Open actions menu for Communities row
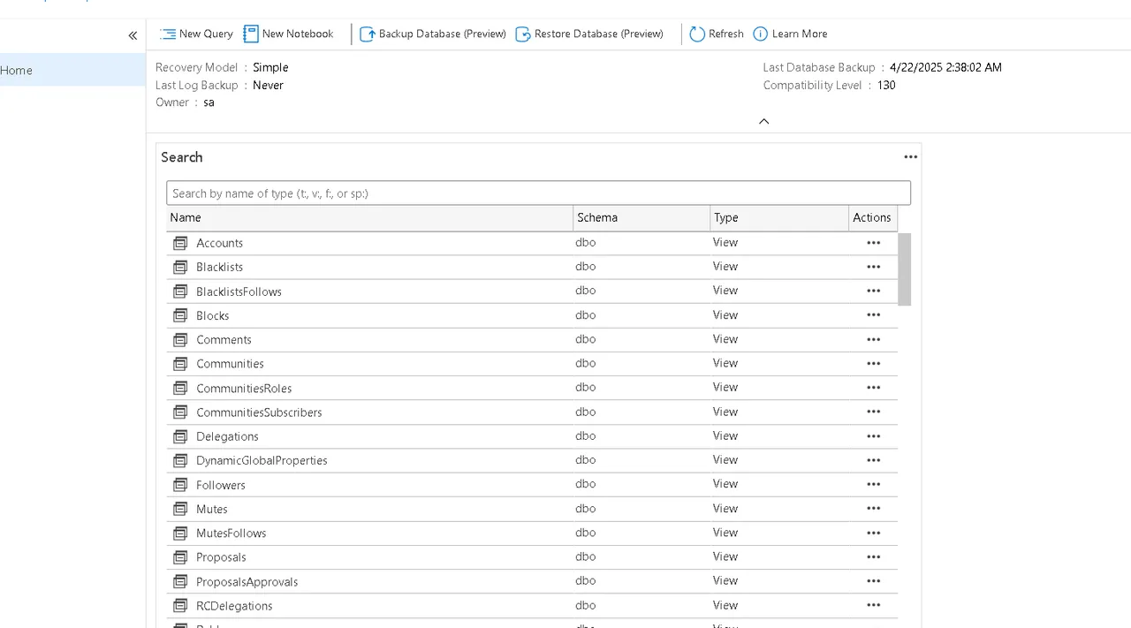Image resolution: width=1131 pixels, height=628 pixels. (x=874, y=363)
